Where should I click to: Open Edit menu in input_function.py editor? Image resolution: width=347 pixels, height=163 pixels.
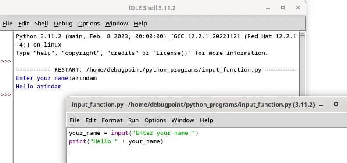click(91, 120)
